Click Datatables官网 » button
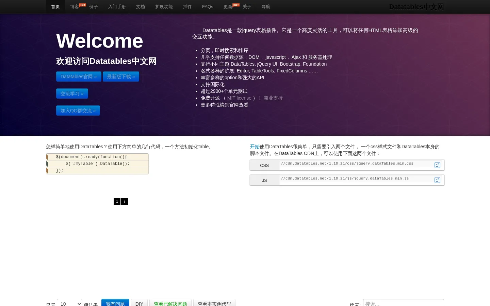The width and height of the screenshot is (490, 306). (x=79, y=76)
